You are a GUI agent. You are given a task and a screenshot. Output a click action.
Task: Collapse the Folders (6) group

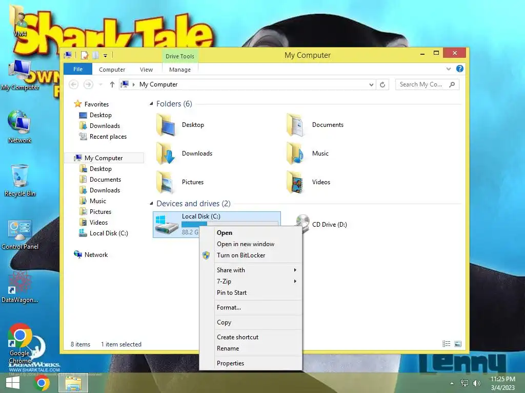click(x=151, y=104)
